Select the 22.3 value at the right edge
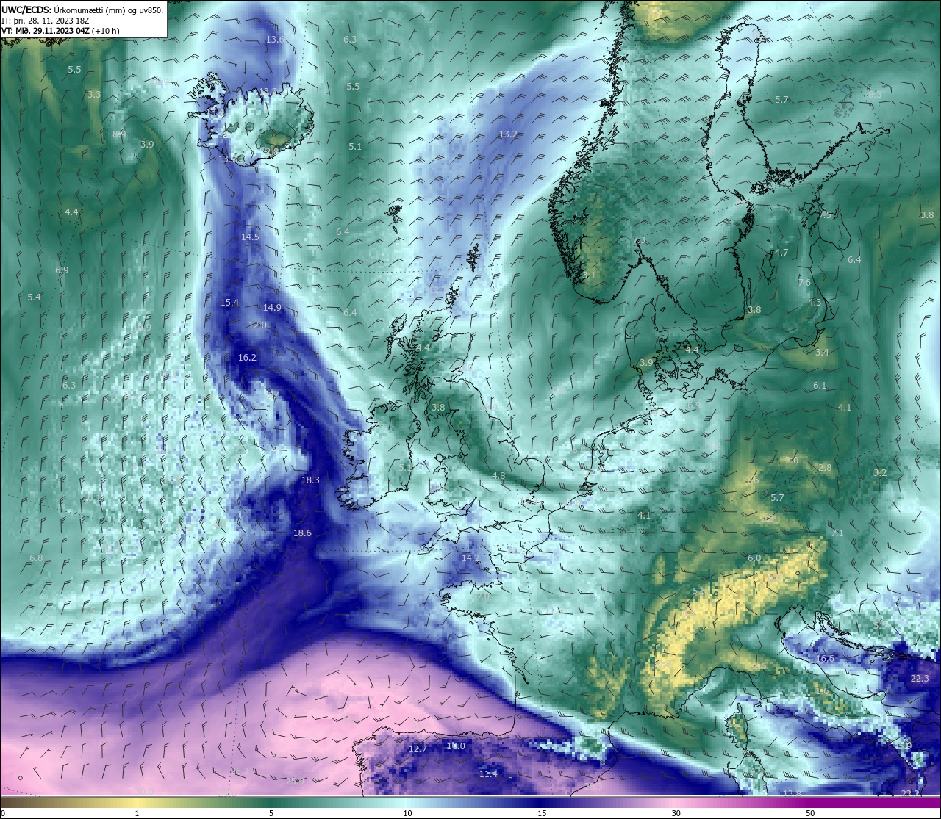 tap(920, 679)
